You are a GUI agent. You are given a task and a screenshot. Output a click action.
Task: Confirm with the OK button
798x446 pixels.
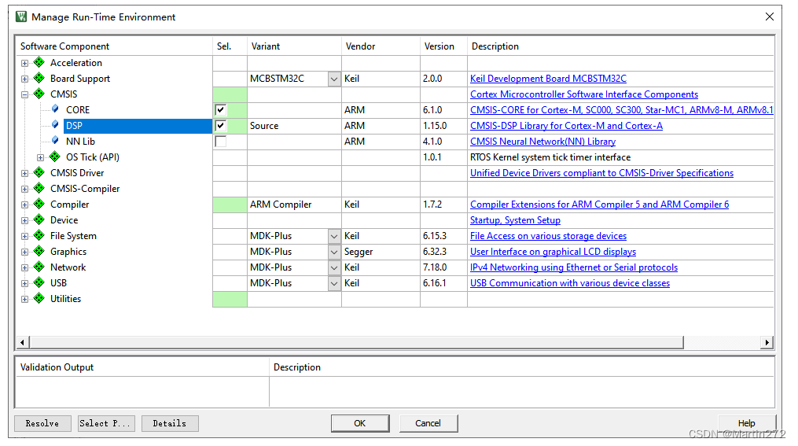pyautogui.click(x=360, y=424)
